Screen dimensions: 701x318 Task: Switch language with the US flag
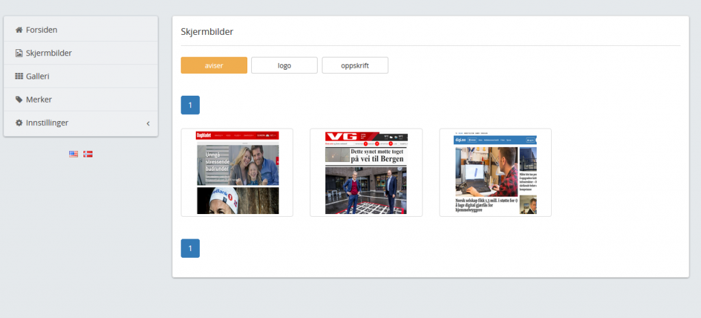(74, 154)
